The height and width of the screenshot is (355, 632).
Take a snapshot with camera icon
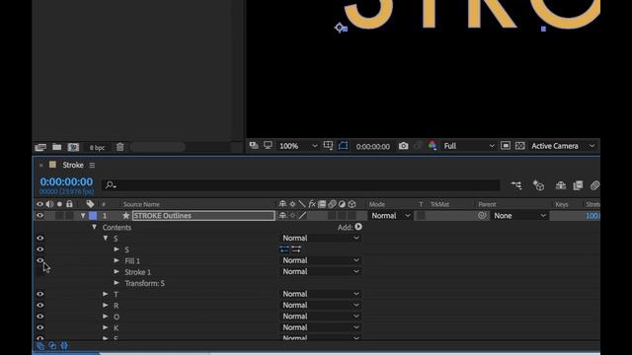(404, 146)
